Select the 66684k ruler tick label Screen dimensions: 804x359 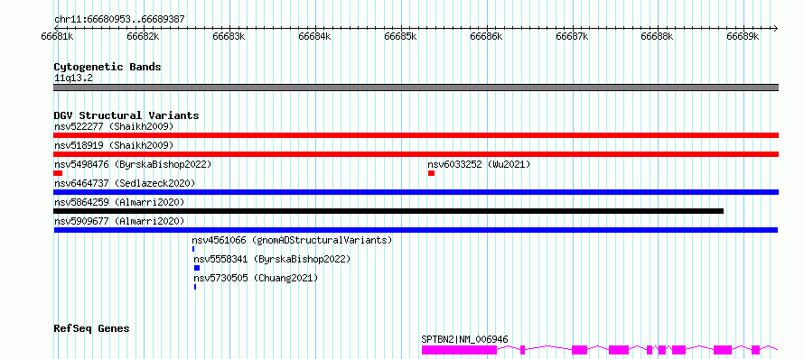[314, 37]
